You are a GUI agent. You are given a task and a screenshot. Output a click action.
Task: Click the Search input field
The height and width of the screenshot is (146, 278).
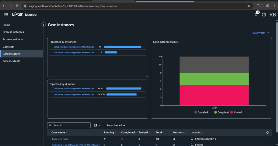69,125
